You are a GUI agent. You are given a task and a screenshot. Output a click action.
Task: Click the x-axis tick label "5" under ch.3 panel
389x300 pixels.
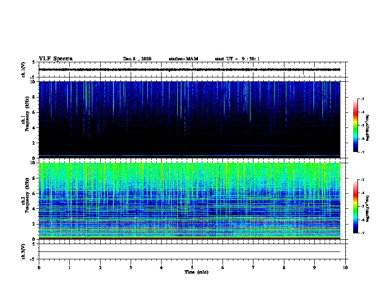[x=192, y=267]
